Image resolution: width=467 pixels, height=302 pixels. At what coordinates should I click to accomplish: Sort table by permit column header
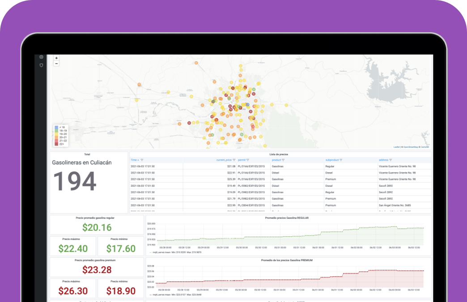pyautogui.click(x=242, y=160)
